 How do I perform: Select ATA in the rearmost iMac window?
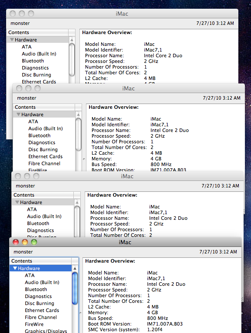click(27, 47)
